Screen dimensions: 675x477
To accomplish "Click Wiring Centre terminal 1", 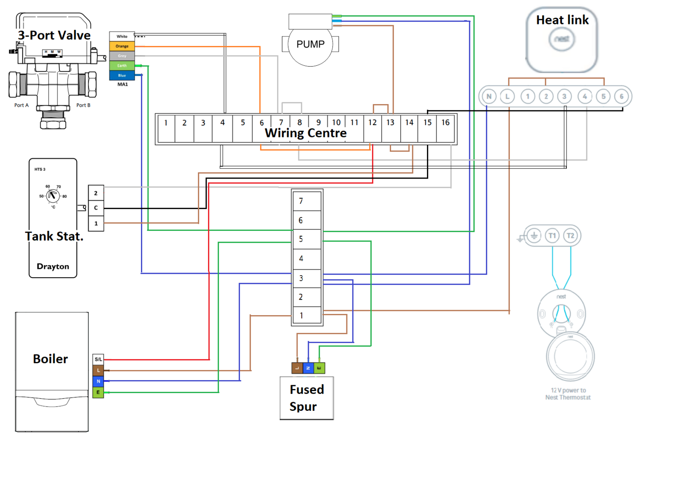I will coord(166,123).
